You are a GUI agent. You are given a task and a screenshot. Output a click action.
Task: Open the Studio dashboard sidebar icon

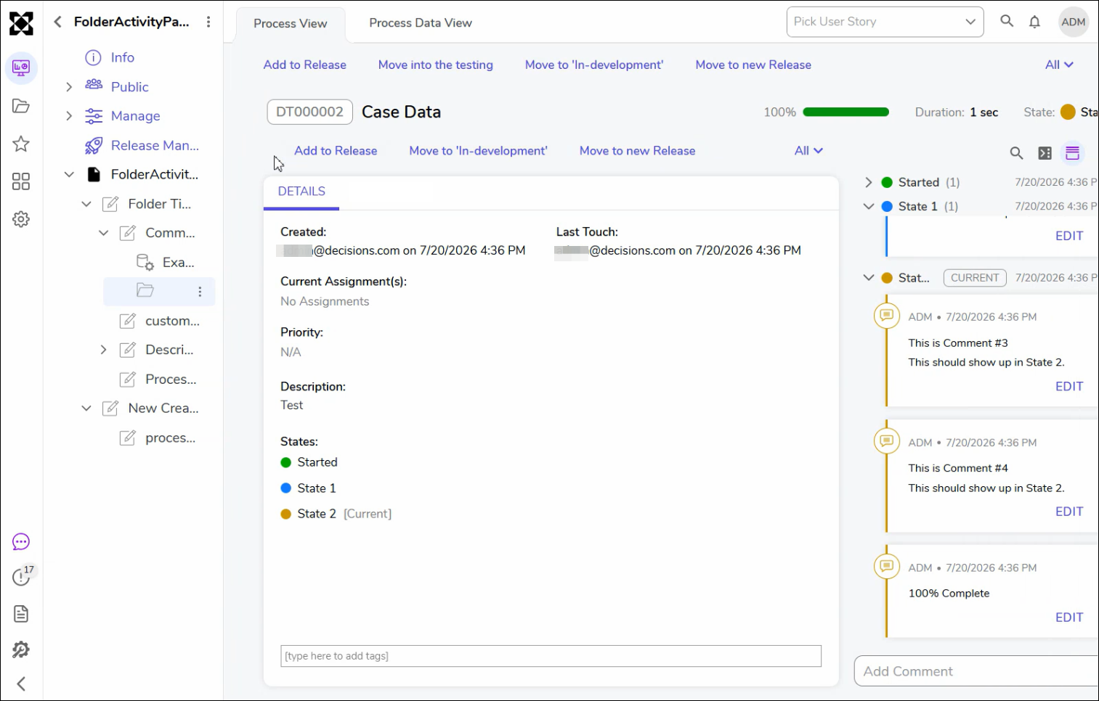coord(21,68)
